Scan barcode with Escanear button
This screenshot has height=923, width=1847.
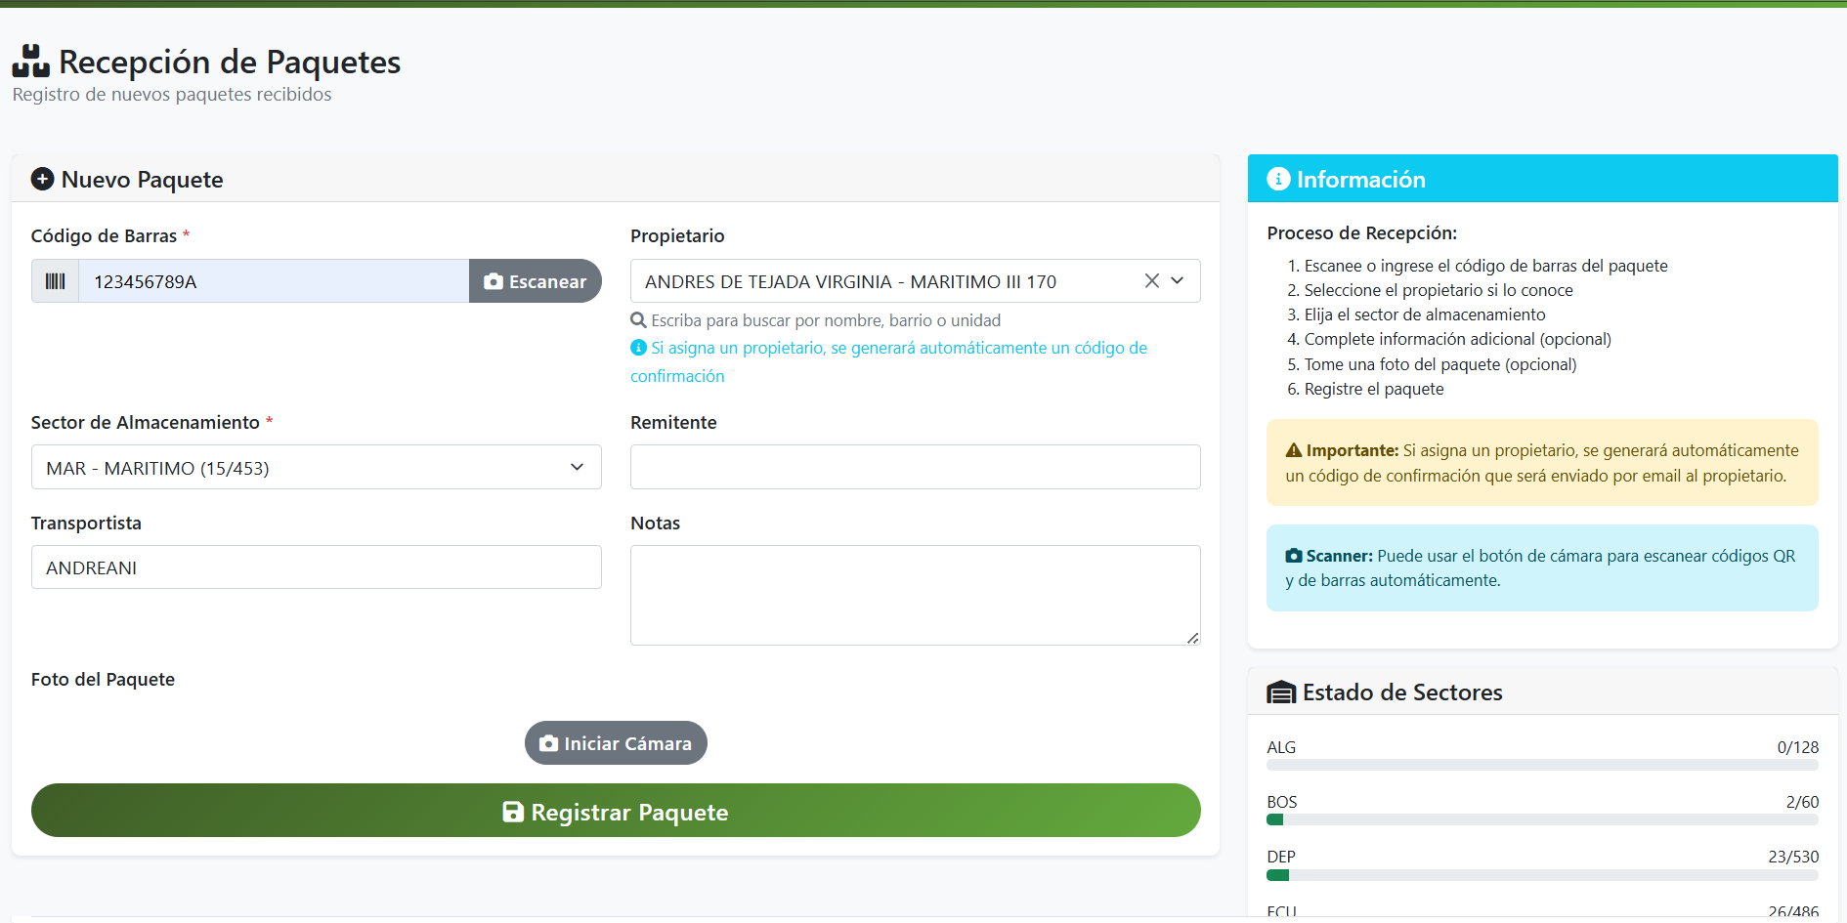(536, 281)
